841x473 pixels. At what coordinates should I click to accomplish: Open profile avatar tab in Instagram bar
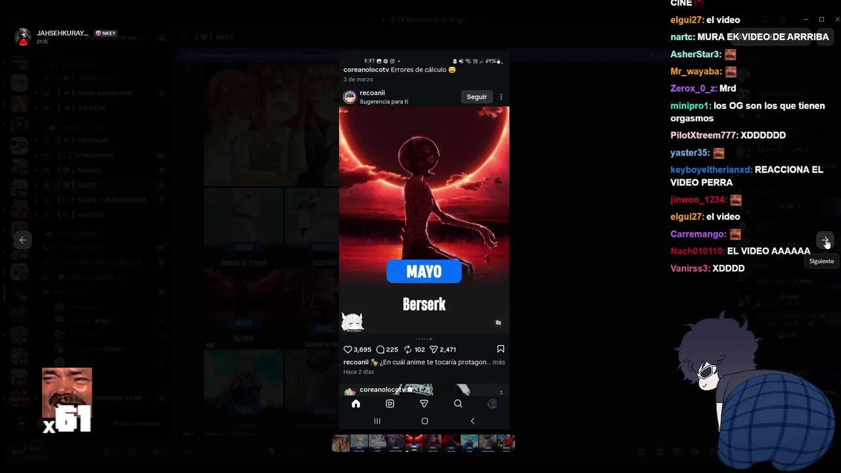coord(492,403)
